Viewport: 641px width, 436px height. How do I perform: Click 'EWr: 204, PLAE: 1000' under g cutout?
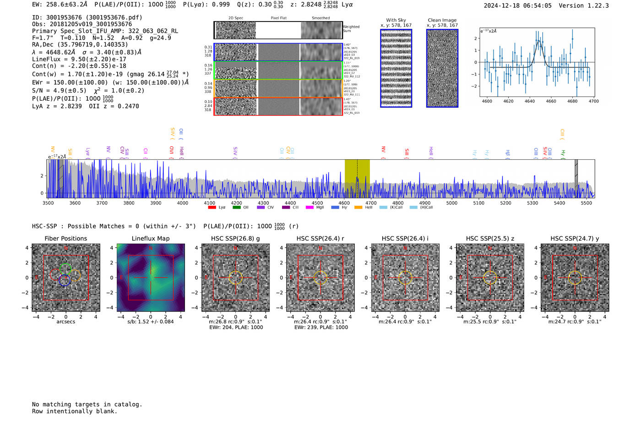236,328
